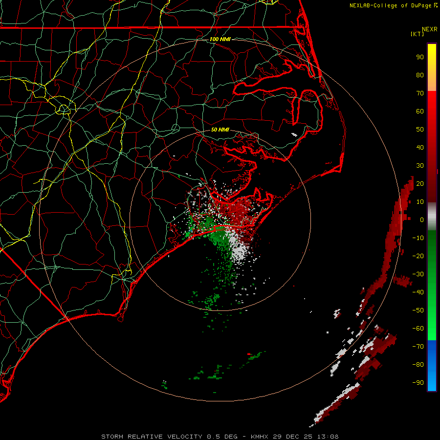440x440 pixels.
Task: Click the 0.5 DEG elevation text
Action: [222, 437]
